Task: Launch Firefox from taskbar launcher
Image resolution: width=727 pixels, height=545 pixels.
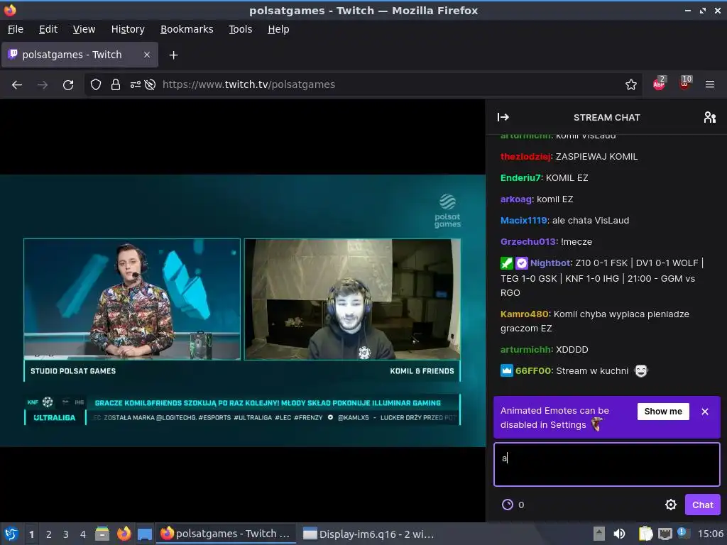Action: 124,534
